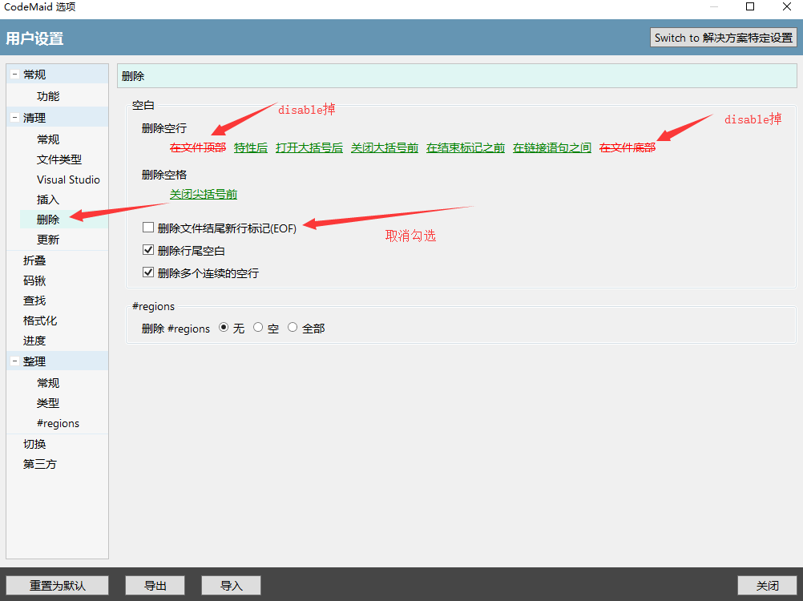Uncheck the 删除行尾空白 checkbox

click(x=148, y=250)
